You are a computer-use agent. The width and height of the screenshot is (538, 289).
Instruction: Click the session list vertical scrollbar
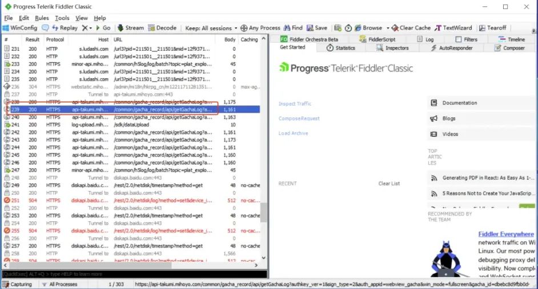(263, 212)
